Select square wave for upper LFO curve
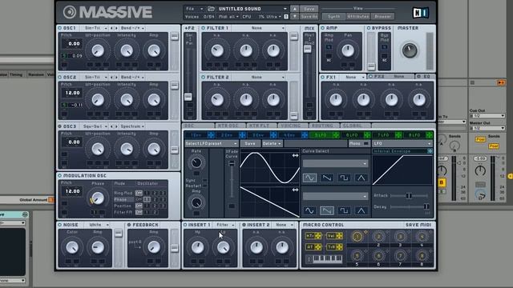Screen dimensions: 513x288 pos(344,178)
